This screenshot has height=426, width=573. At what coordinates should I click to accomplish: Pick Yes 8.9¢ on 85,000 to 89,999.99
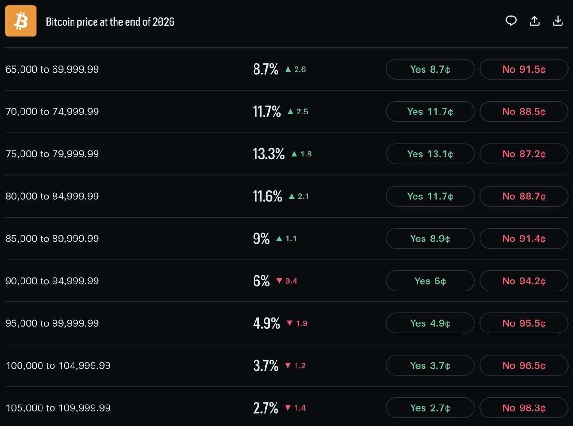point(430,239)
